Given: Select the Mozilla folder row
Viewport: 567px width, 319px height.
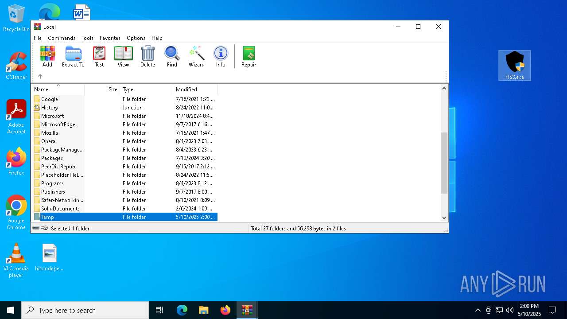Looking at the screenshot, I should [124, 133].
